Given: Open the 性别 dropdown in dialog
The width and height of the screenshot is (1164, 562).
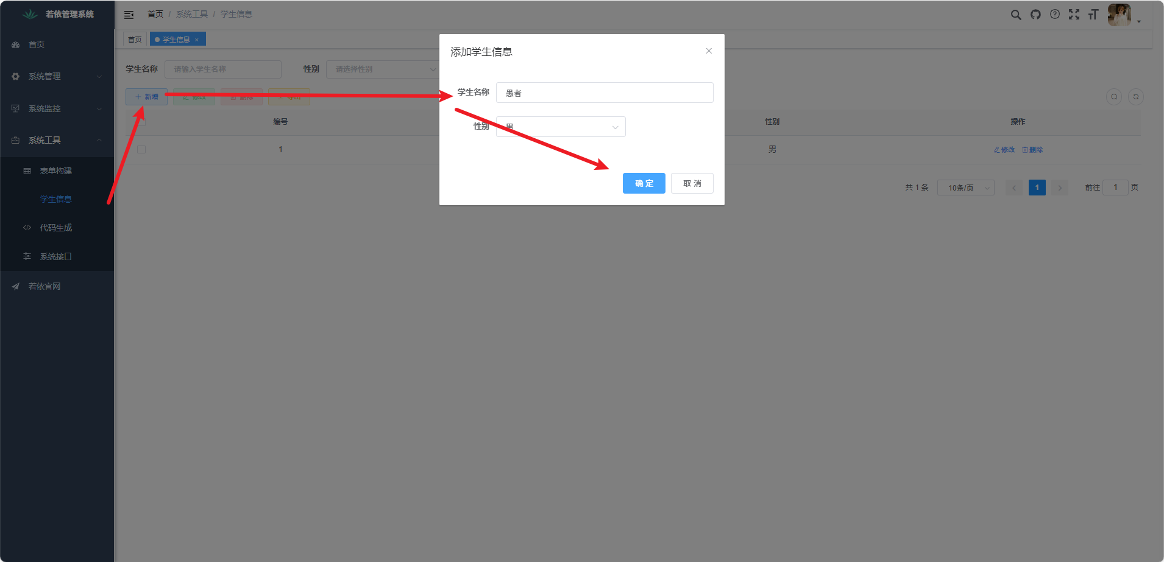Looking at the screenshot, I should (561, 127).
